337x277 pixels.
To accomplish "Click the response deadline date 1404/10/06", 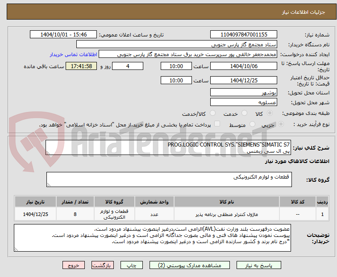I will click(244, 66).
